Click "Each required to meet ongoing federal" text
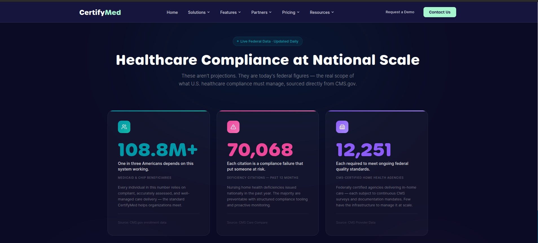 (x=372, y=166)
